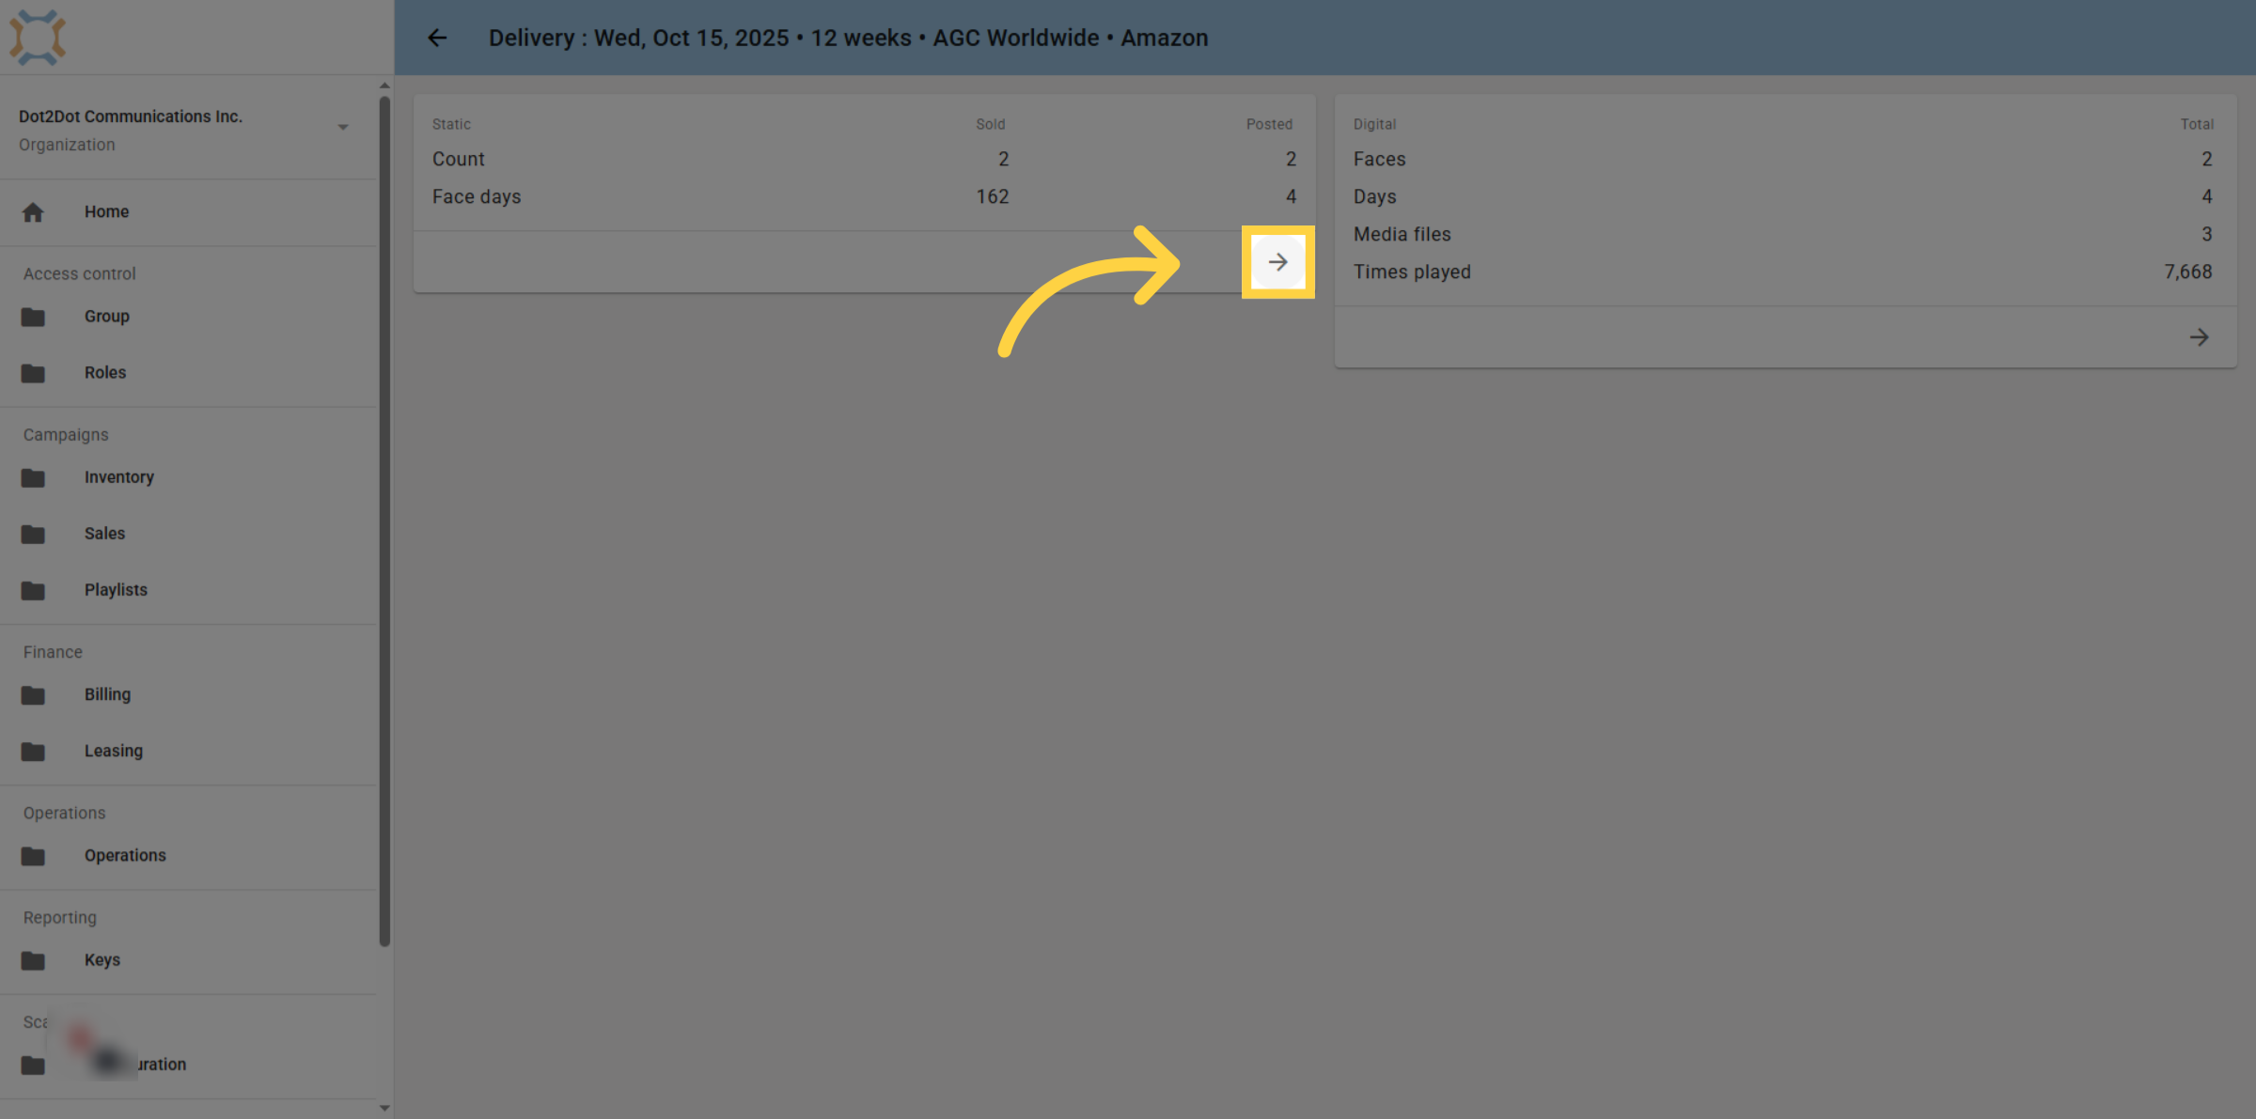Click the sidebar scrollbar thumb

[x=384, y=521]
